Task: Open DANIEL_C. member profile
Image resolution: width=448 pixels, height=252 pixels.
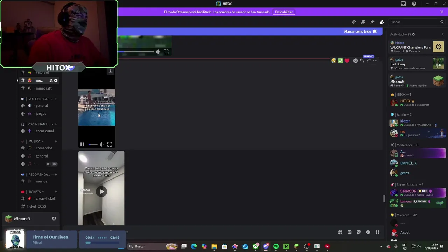Action: coord(417,163)
